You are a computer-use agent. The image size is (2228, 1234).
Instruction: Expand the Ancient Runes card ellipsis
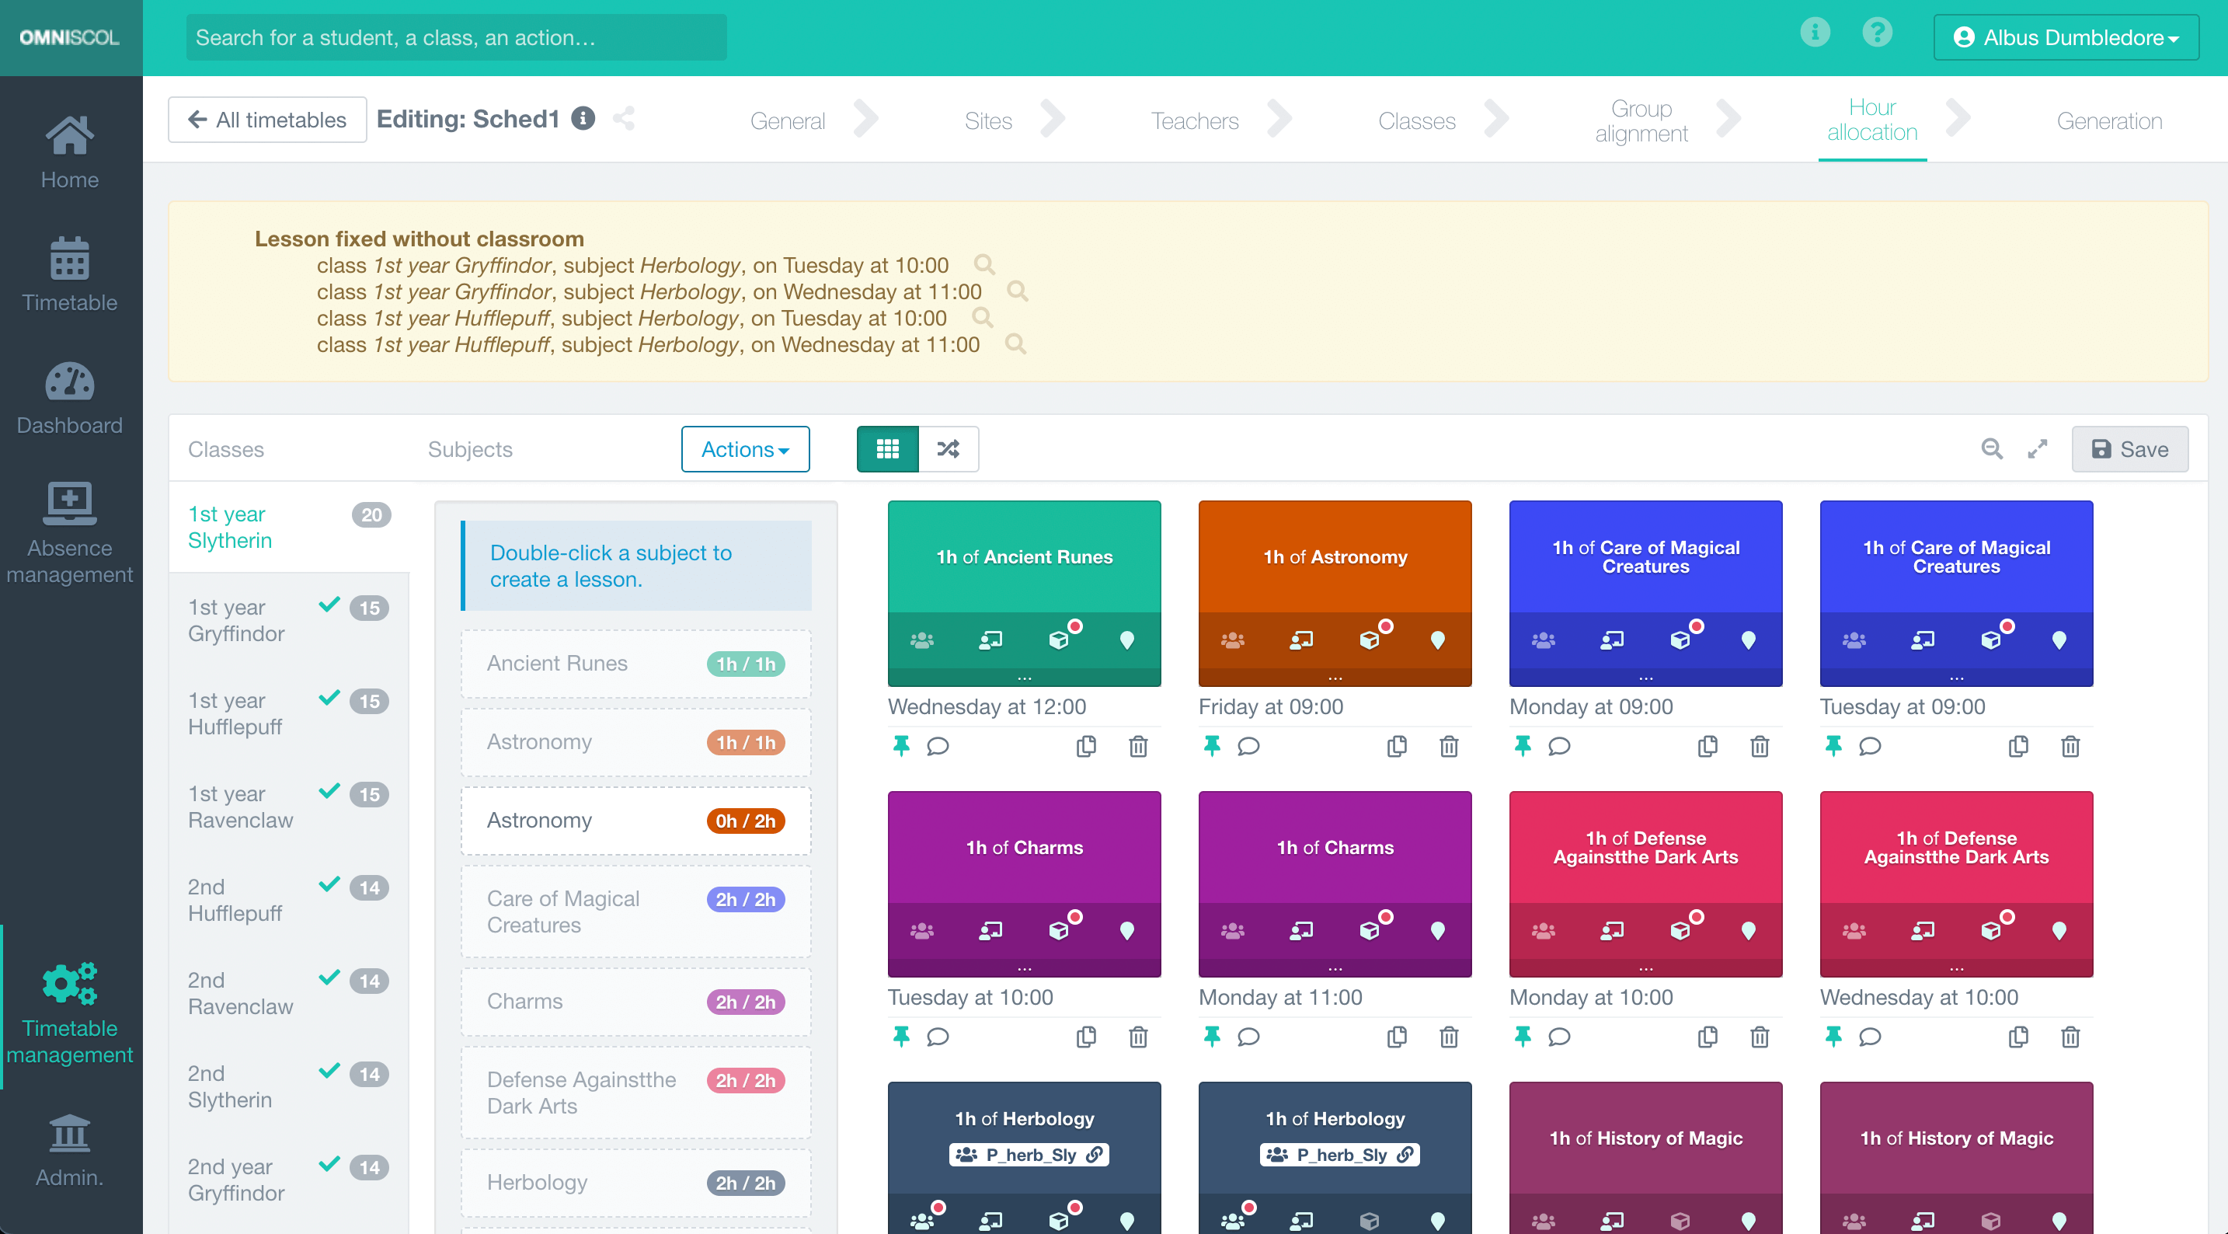[1024, 678]
